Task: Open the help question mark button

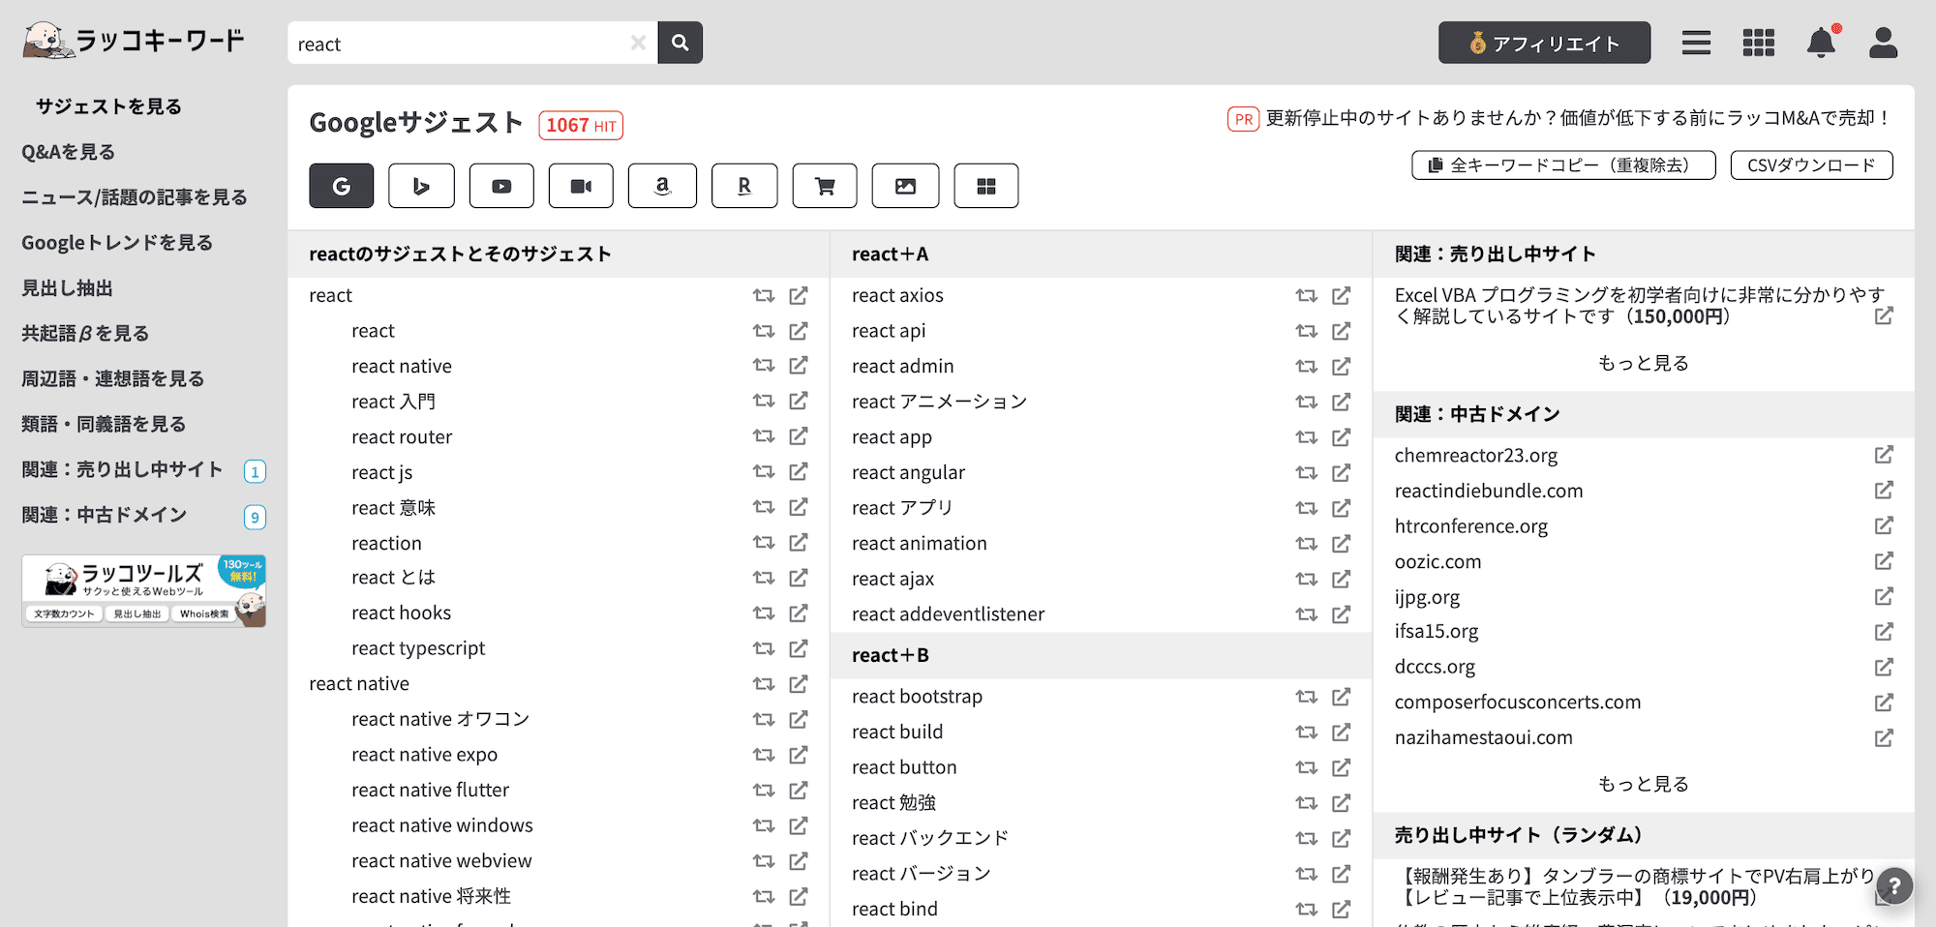Action: click(x=1894, y=885)
